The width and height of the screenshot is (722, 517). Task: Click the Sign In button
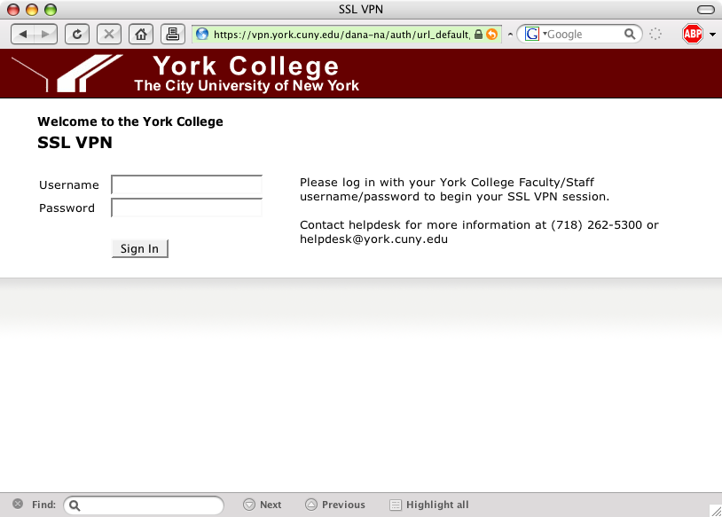(x=140, y=248)
